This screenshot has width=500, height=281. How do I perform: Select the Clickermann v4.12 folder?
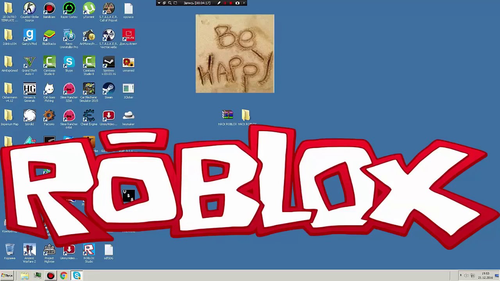point(9,92)
